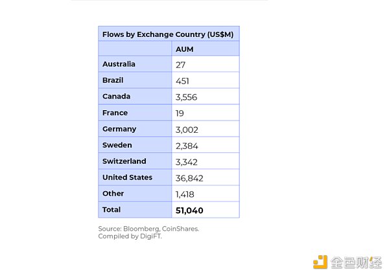Select the Canada row label
The image size is (389, 276).
tap(116, 97)
